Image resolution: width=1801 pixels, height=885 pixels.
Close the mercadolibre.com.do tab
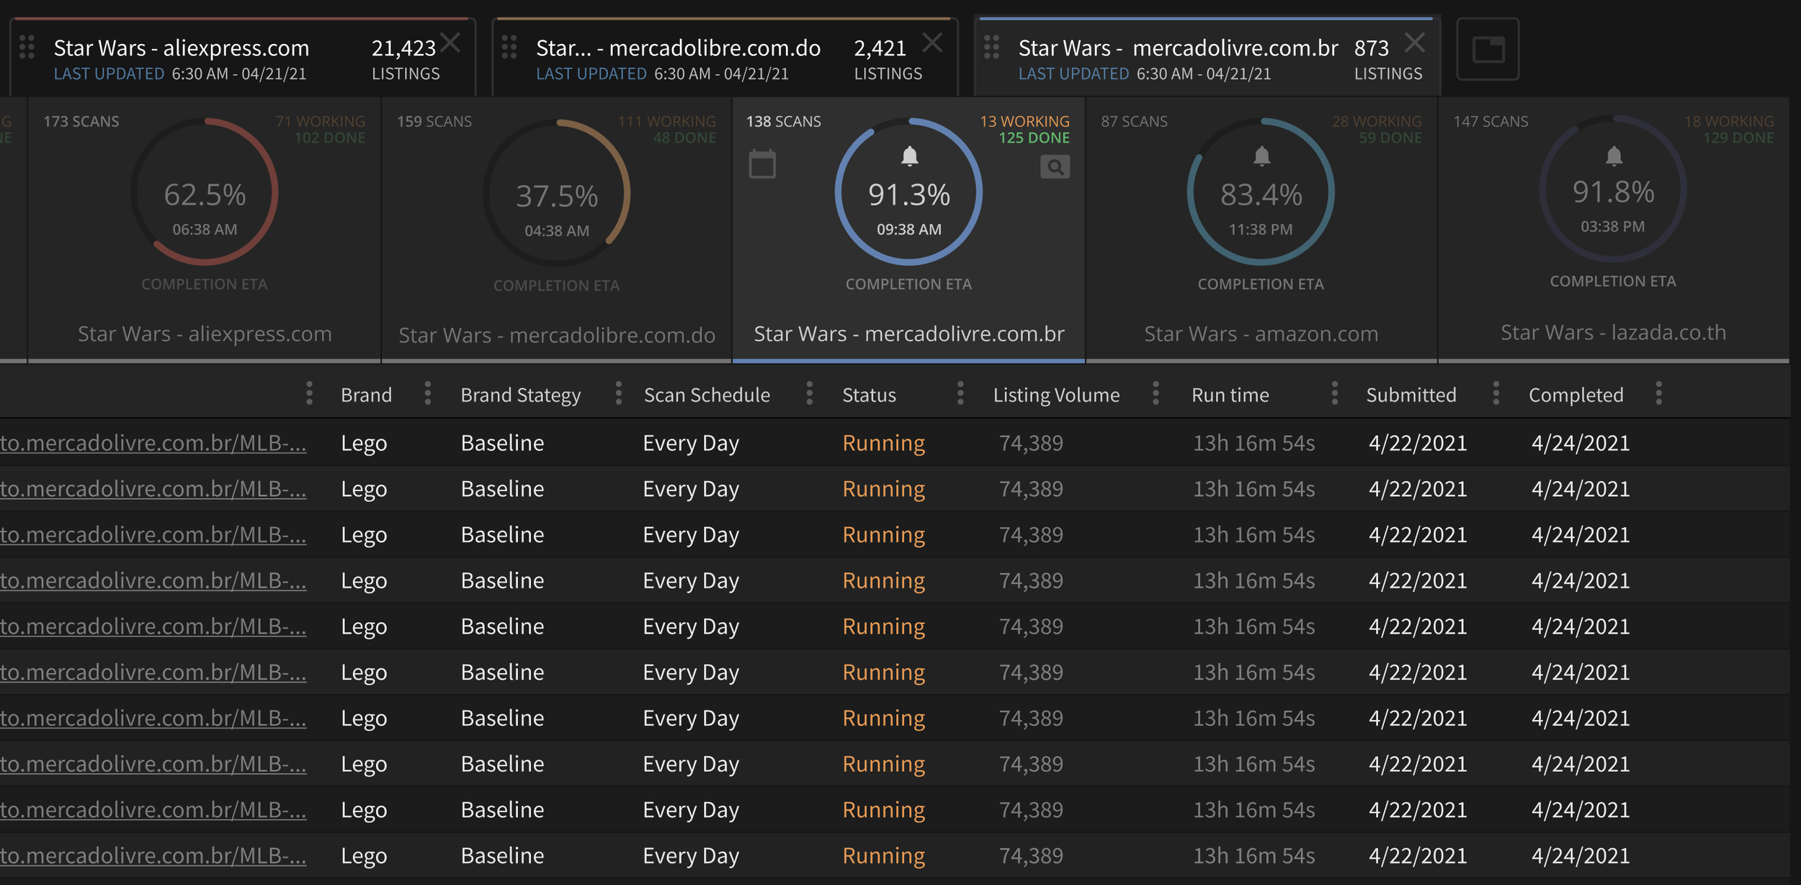pos(933,43)
